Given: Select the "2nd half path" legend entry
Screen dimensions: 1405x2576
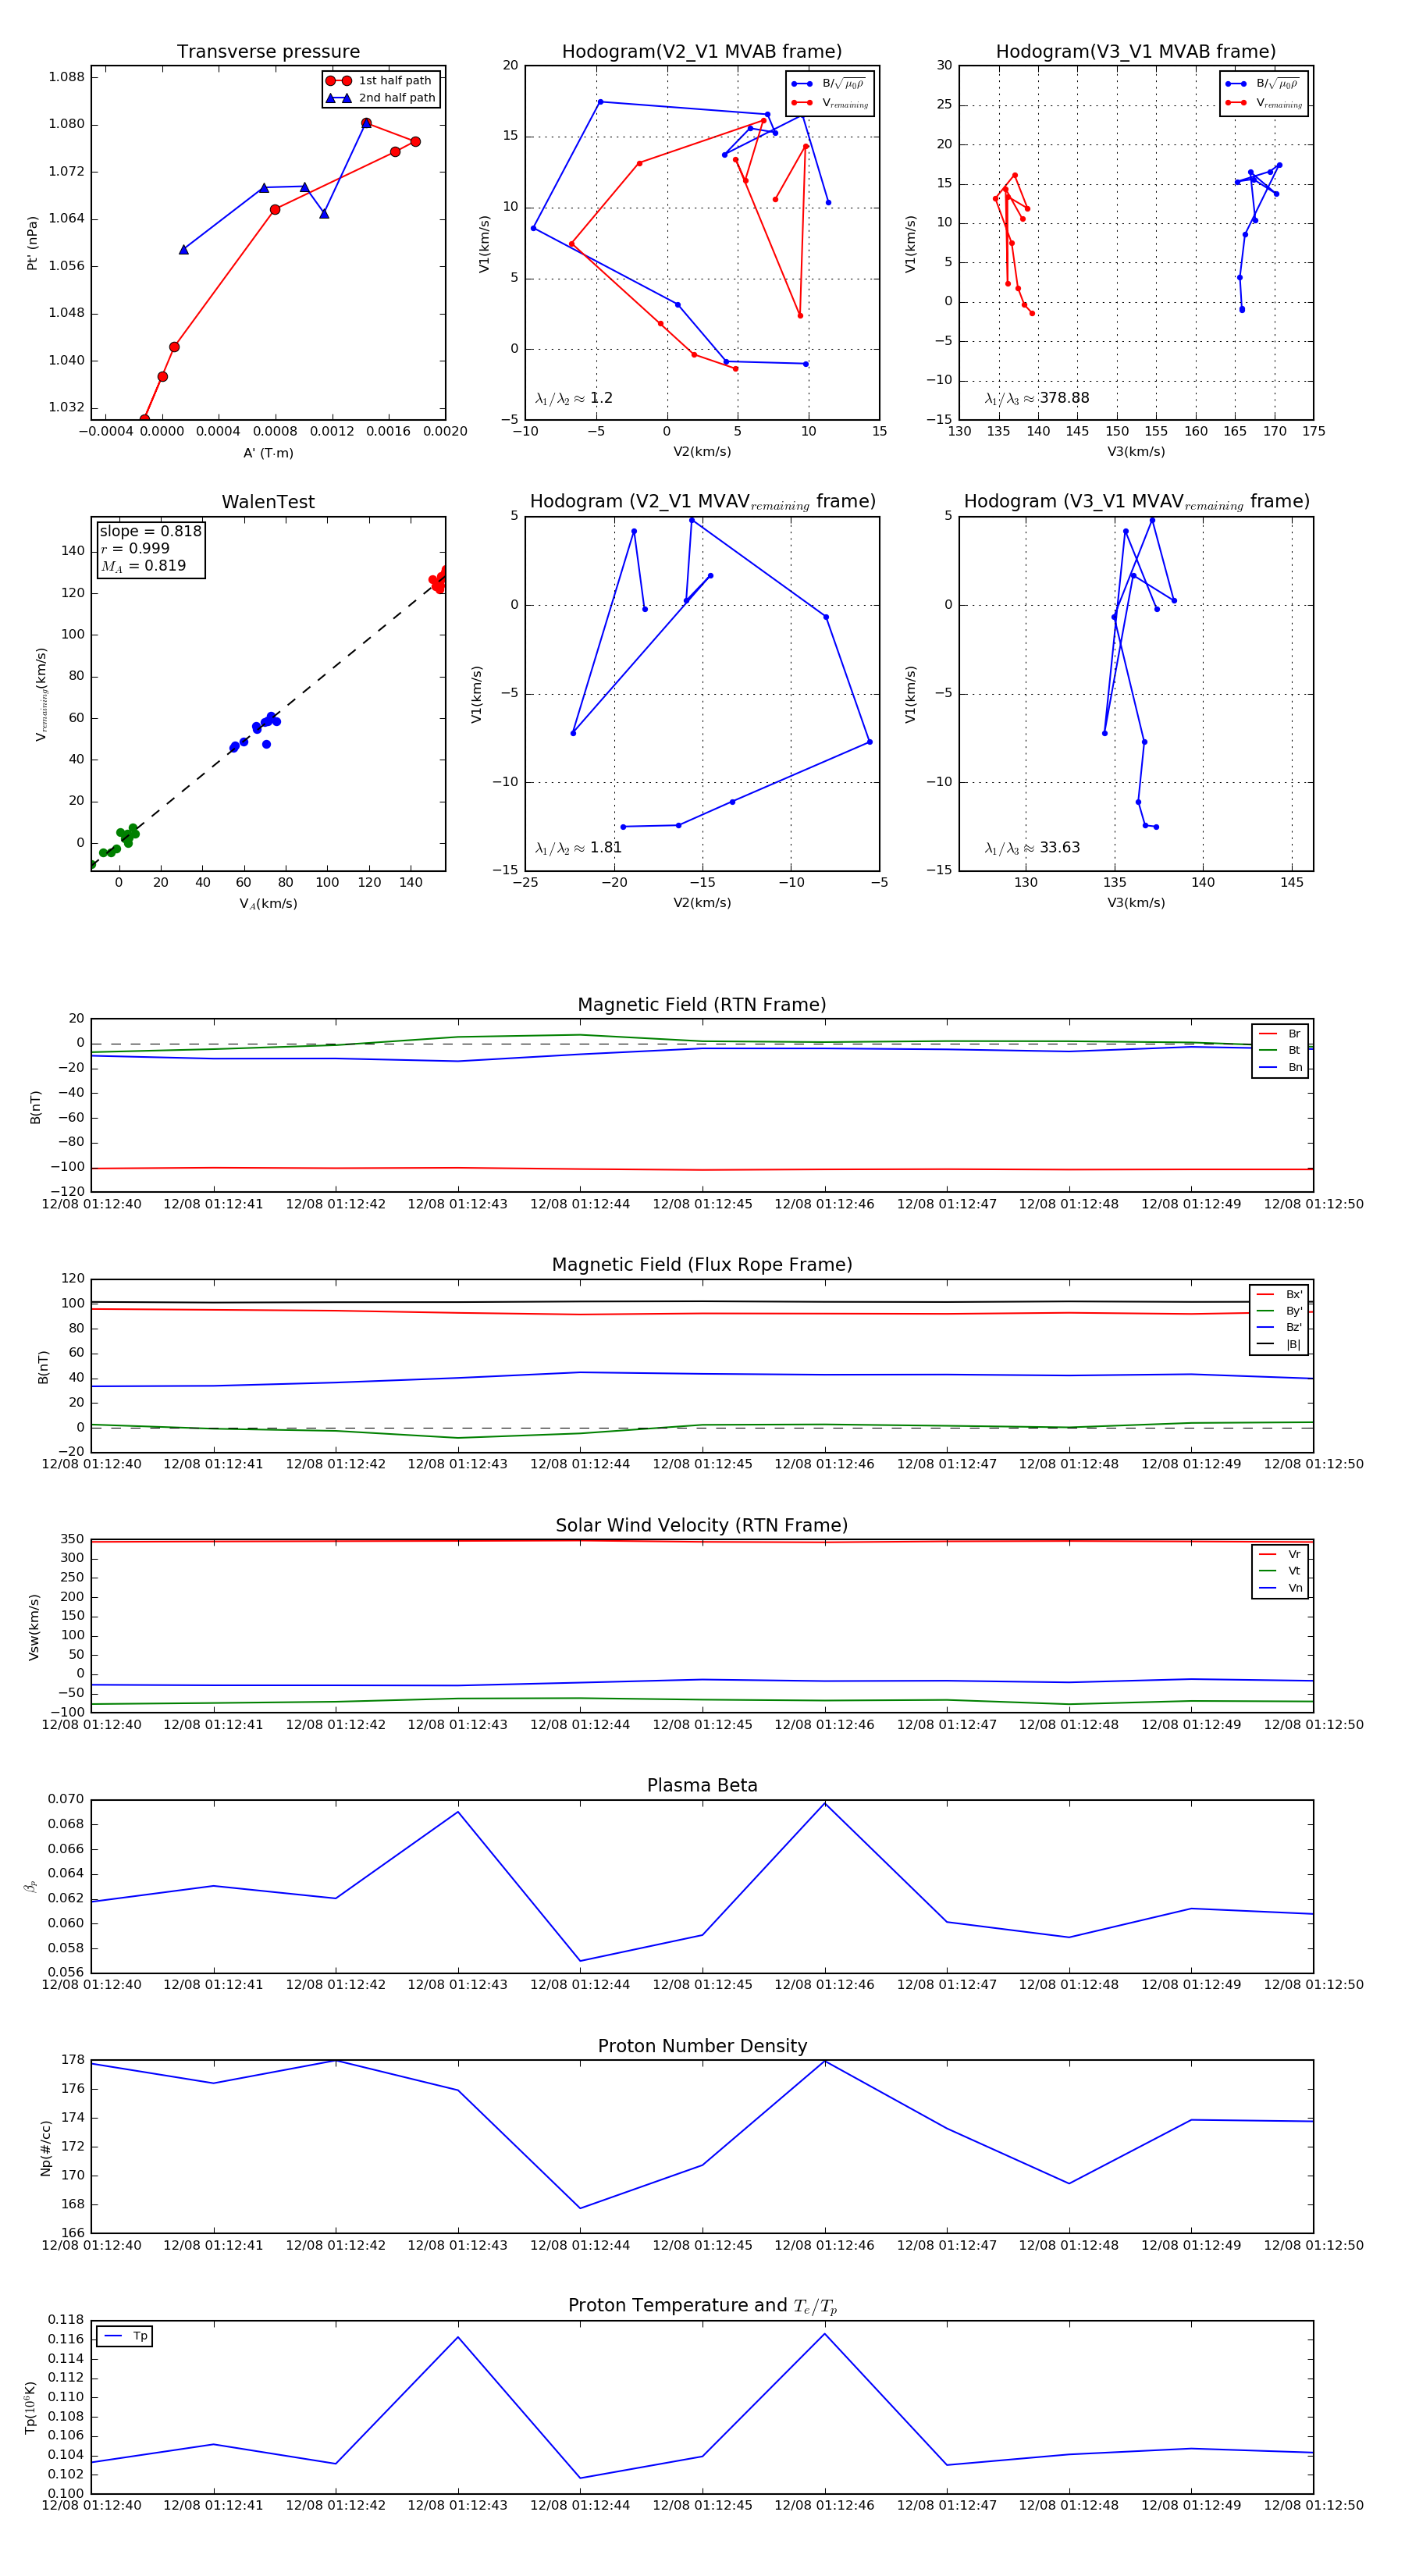Looking at the screenshot, I should [380, 98].
